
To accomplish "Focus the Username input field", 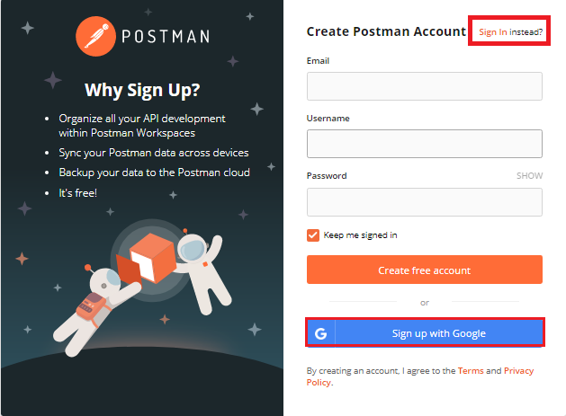I will coord(425,144).
